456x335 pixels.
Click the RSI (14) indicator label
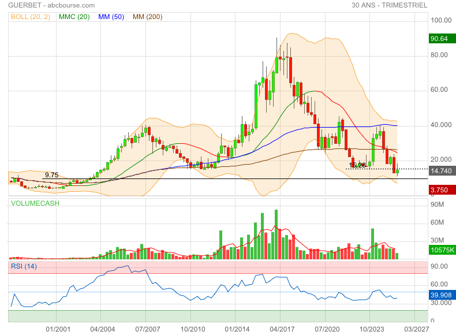tap(24, 266)
